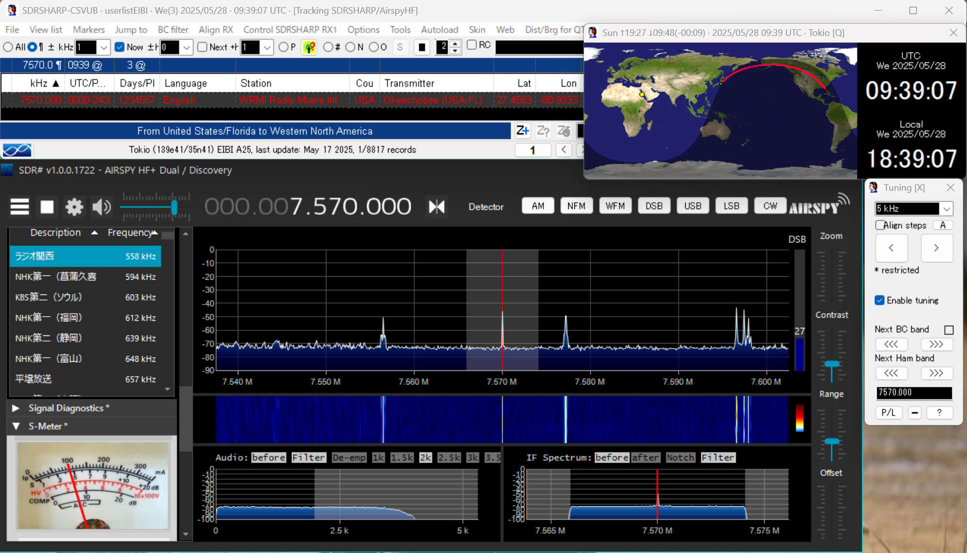This screenshot has width=967, height=553.
Task: Open the File menu
Action: [12, 30]
